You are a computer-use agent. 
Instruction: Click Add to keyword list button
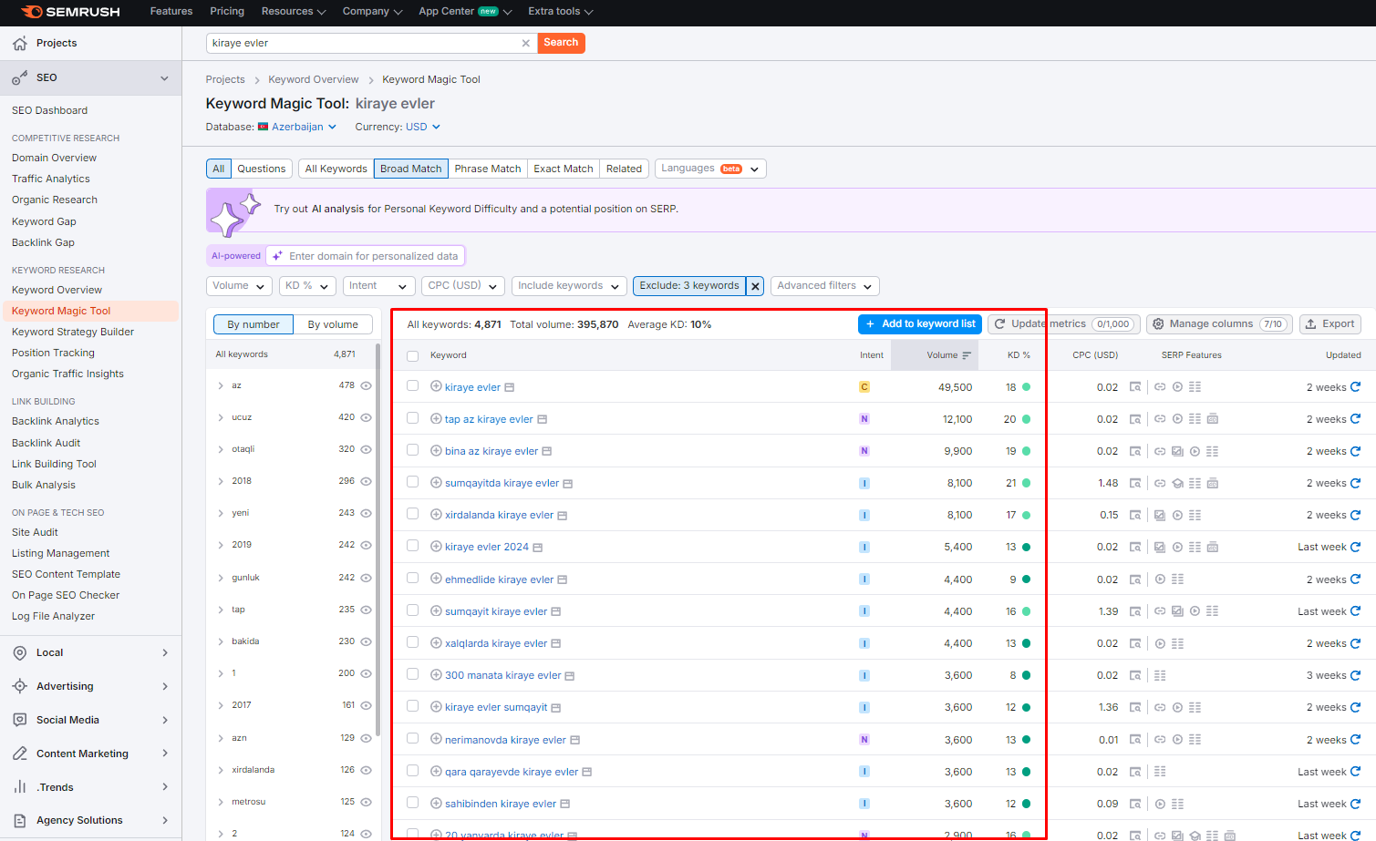click(x=920, y=324)
